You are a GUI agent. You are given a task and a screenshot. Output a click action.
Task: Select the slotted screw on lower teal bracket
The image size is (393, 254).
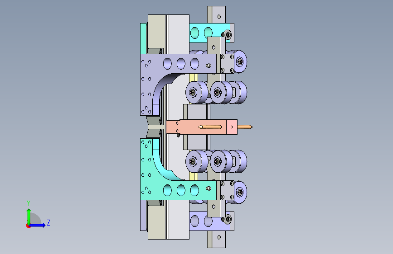(x=208, y=188)
